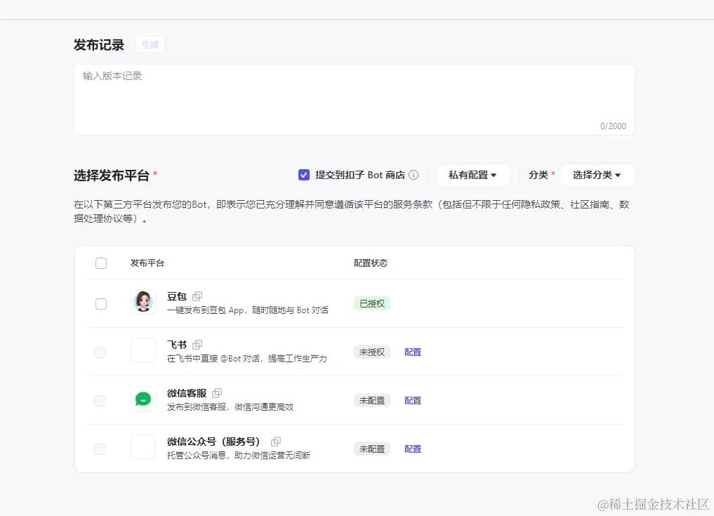Click the 未配置 tag in 微信公众号 row
This screenshot has width=714, height=516.
(372, 449)
